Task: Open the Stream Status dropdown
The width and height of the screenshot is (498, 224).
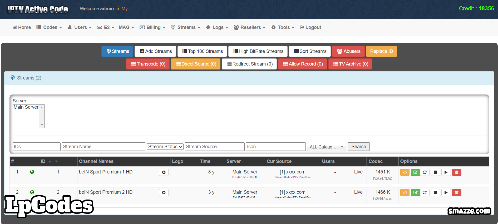Action: click(165, 147)
